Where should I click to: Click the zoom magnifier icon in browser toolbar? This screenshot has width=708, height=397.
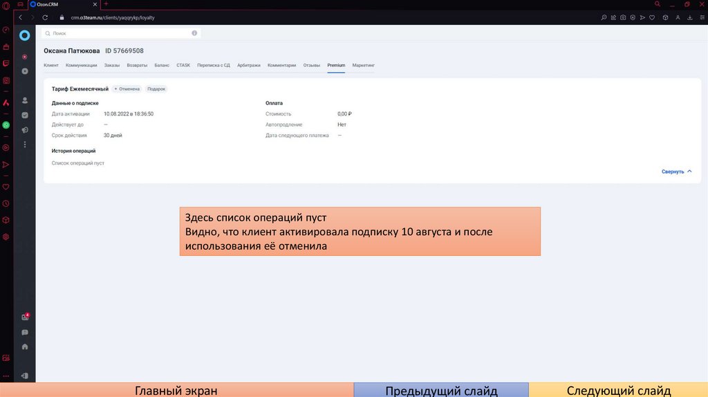coord(604,17)
